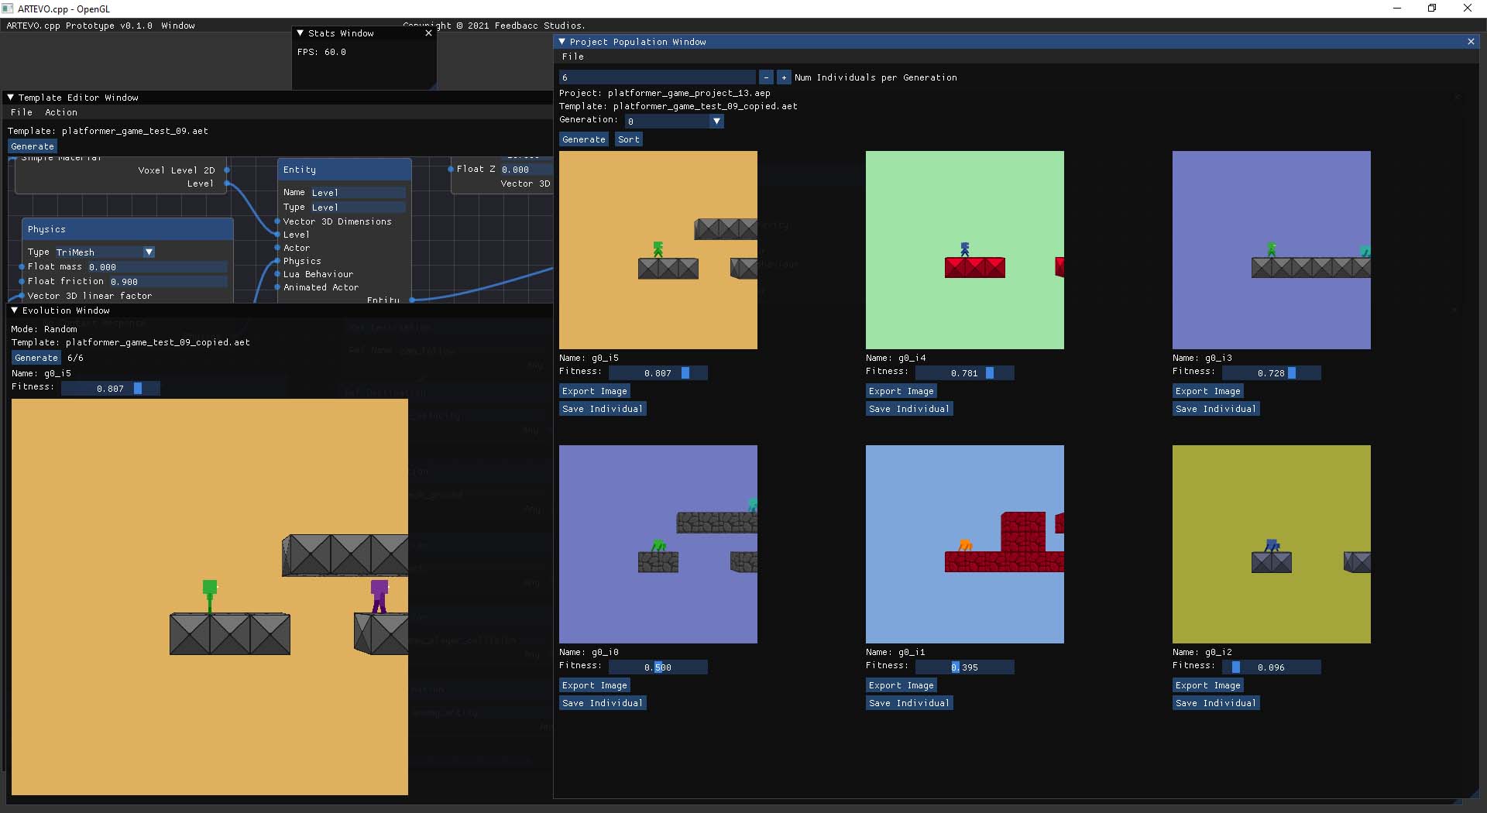Open the Physics Type TriMesh dropdown

(x=105, y=252)
